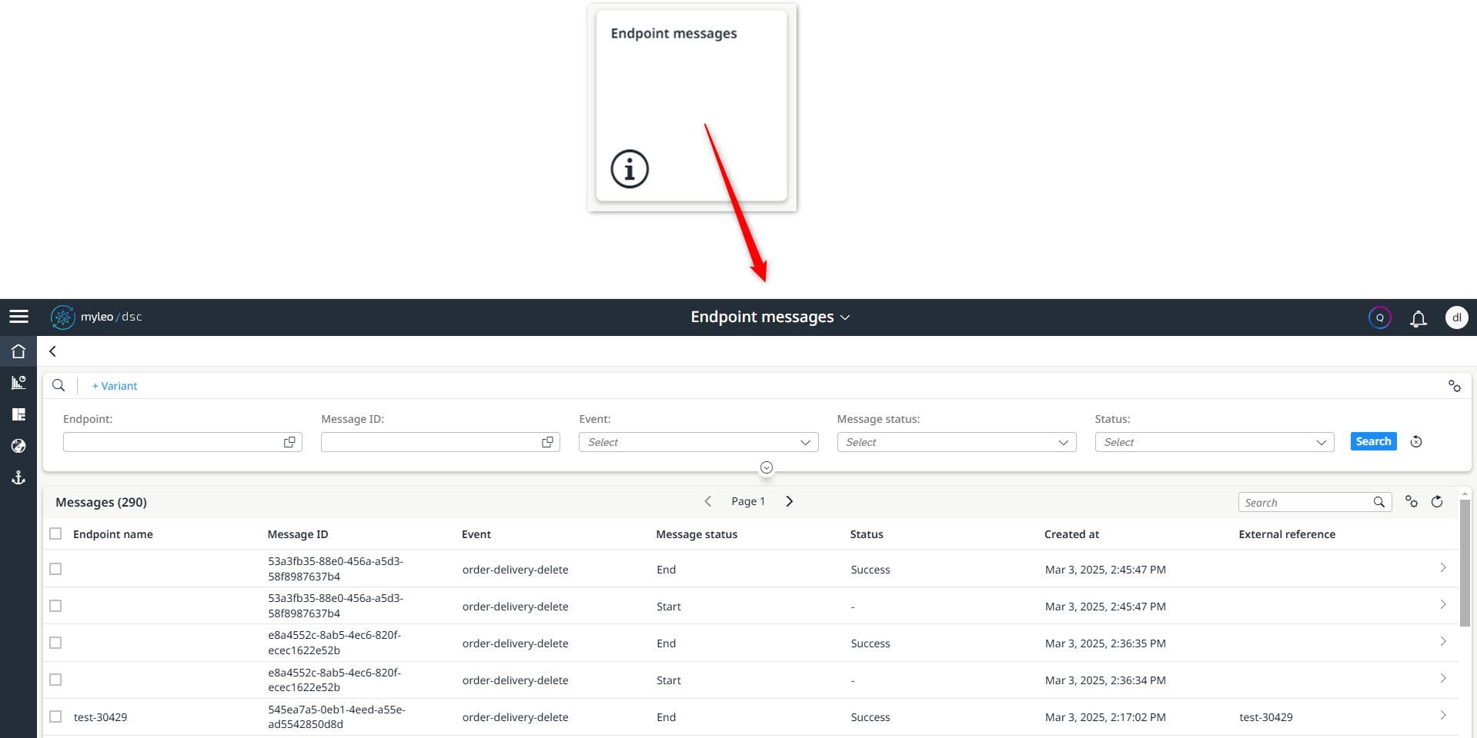Check the select-all checkbox in table header
This screenshot has height=738, width=1477.
click(55, 533)
